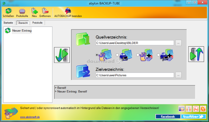209x122 pixels.
Task: Select automatic sync radio button with car and plus
Action: click(158, 55)
